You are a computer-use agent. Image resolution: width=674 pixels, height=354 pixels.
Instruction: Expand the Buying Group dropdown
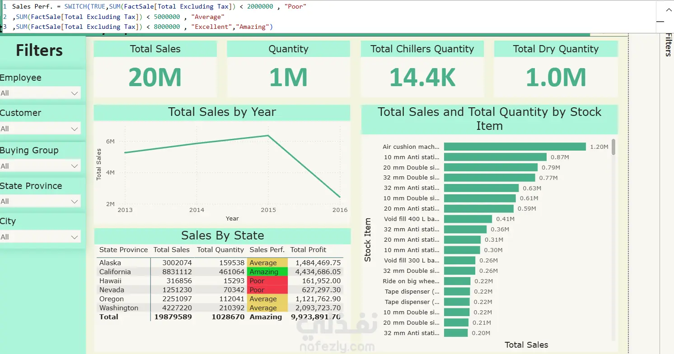click(40, 166)
